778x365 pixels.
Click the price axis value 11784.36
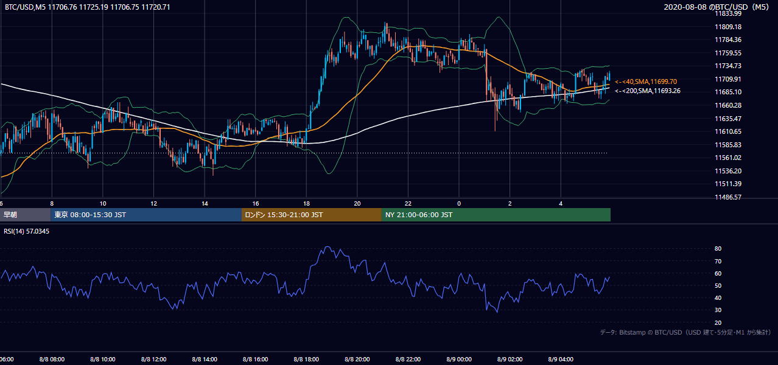(x=728, y=40)
